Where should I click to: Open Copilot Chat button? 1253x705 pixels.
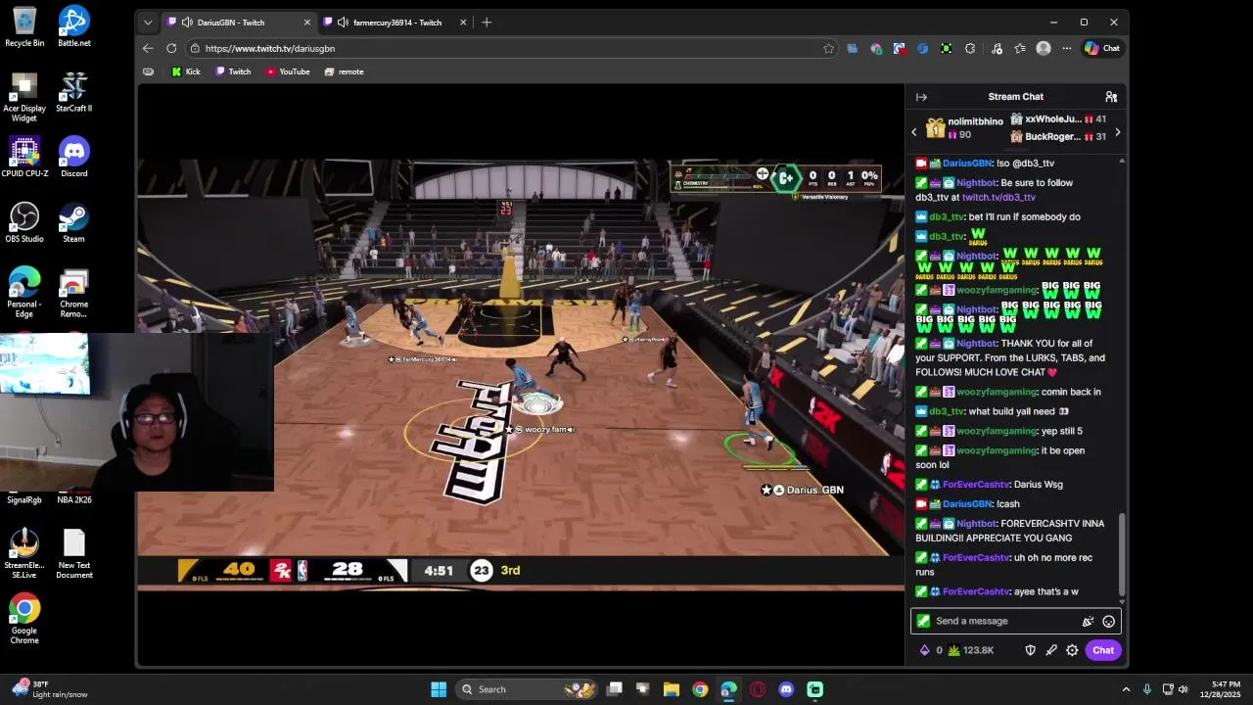[x=1102, y=48]
